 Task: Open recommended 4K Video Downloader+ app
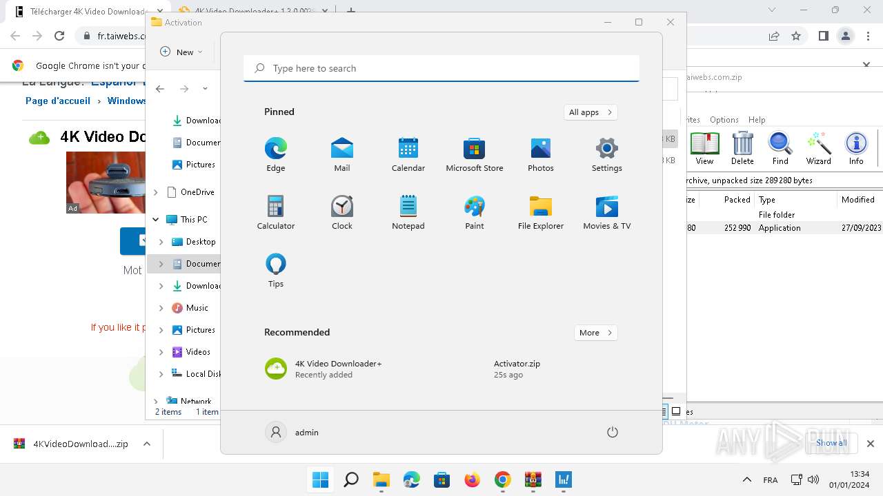[x=324, y=369]
